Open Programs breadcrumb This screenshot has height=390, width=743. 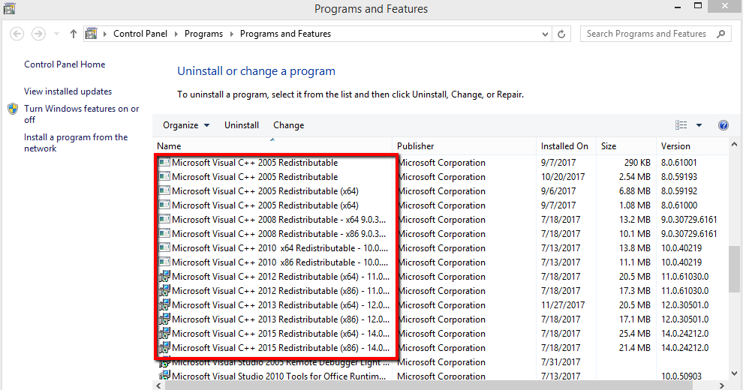coord(203,34)
